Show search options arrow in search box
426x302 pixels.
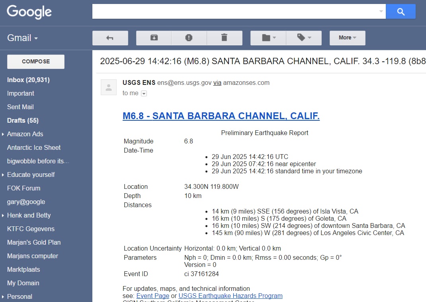pyautogui.click(x=381, y=12)
